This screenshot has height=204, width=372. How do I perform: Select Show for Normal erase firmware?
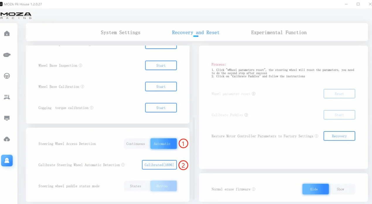tap(340, 189)
